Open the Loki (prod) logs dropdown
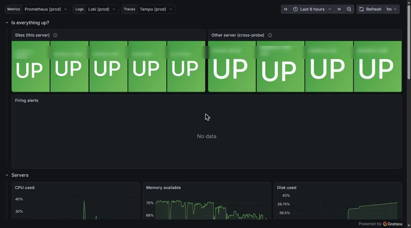Viewport: 411px width, 228px height. [x=102, y=9]
